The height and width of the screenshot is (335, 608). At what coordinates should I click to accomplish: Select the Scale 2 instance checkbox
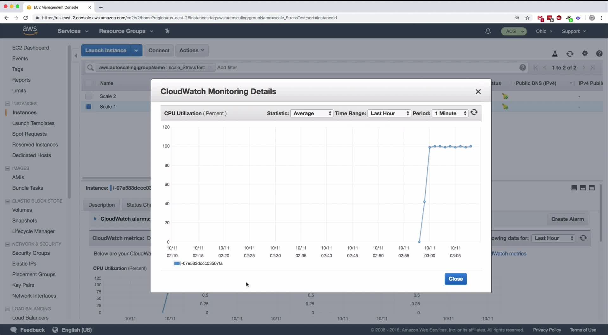point(89,96)
